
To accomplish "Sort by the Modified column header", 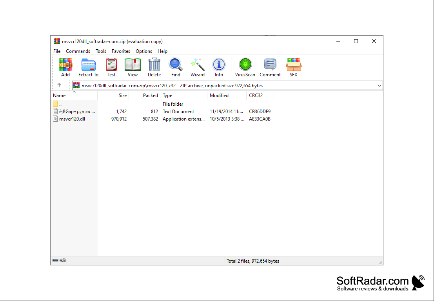I will (227, 96).
